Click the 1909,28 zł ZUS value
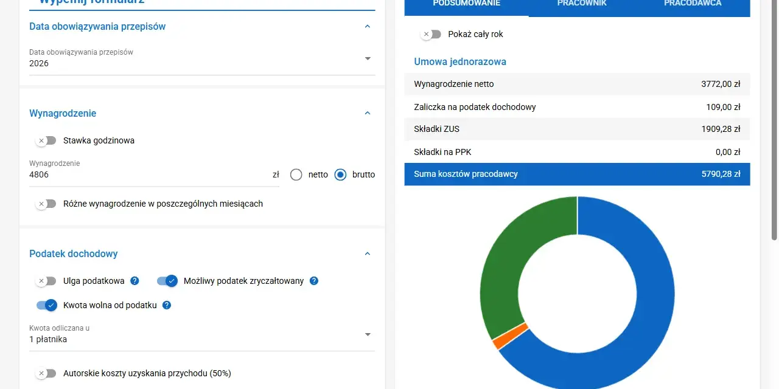This screenshot has height=389, width=779. click(721, 129)
